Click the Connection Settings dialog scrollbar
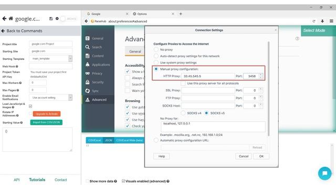 (x=268, y=89)
